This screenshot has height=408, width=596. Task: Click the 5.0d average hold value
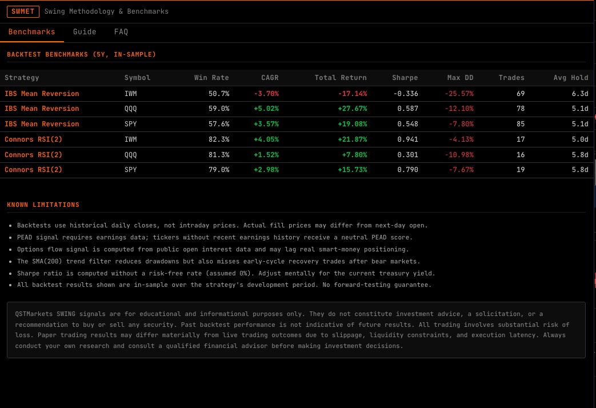pos(580,139)
